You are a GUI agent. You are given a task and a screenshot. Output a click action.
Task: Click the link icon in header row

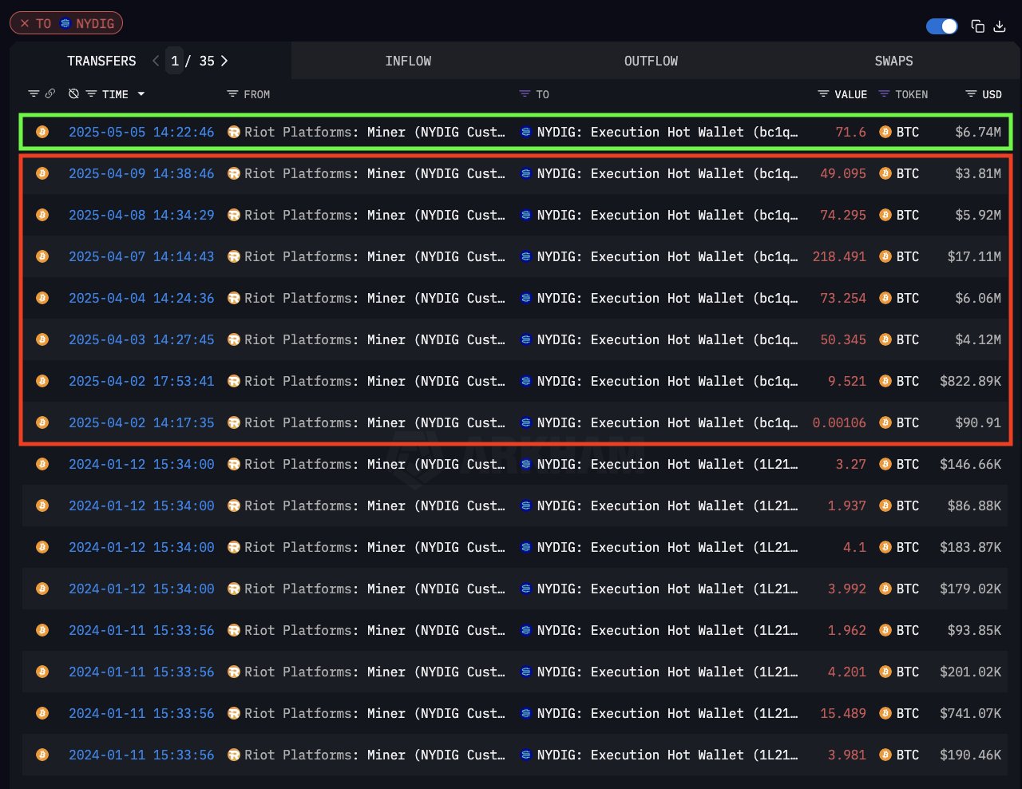click(50, 94)
